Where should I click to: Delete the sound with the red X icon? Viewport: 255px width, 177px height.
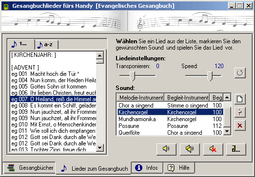coord(240,125)
